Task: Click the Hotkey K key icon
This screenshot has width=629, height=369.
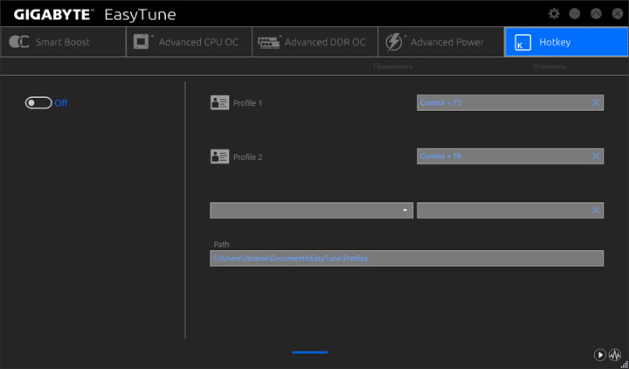Action: (x=522, y=42)
